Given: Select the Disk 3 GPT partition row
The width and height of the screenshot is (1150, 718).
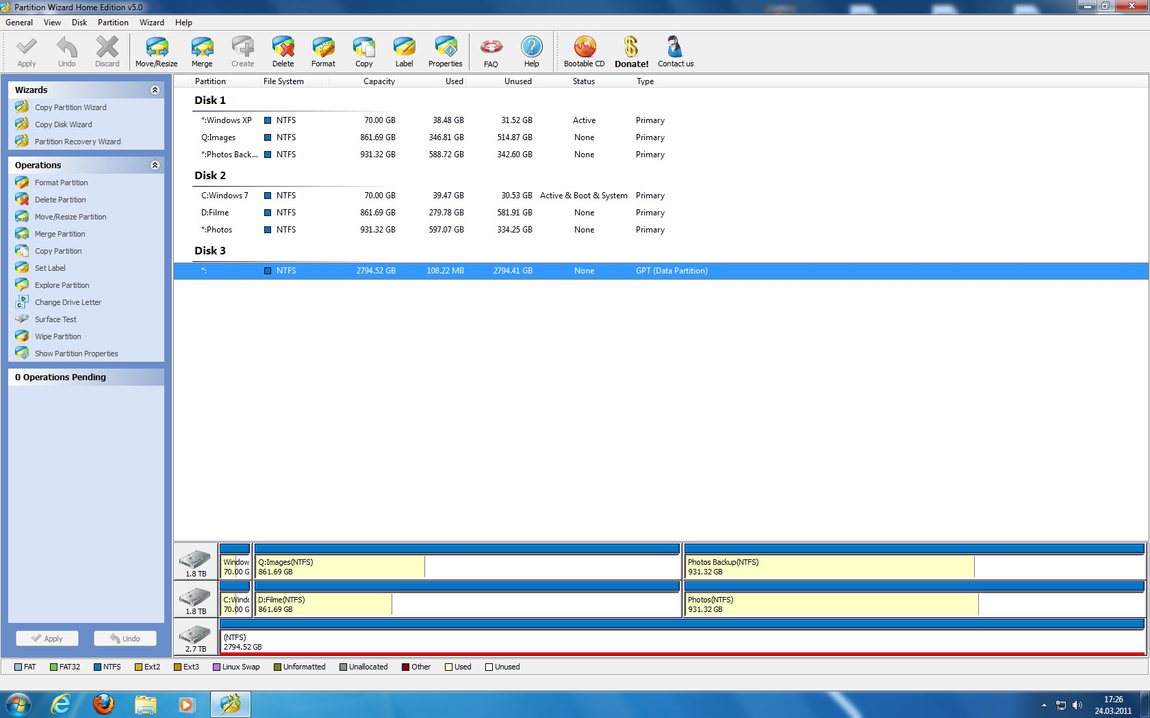Looking at the screenshot, I should click(661, 271).
